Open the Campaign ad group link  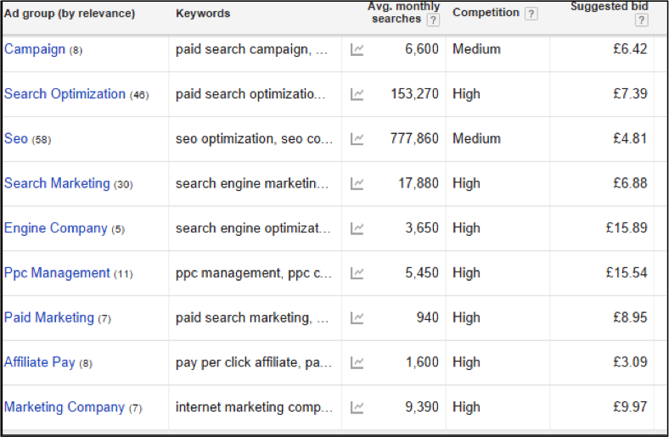point(35,49)
